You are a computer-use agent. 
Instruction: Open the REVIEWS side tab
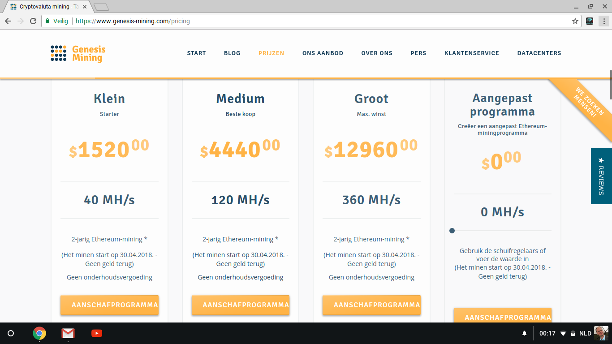click(601, 176)
